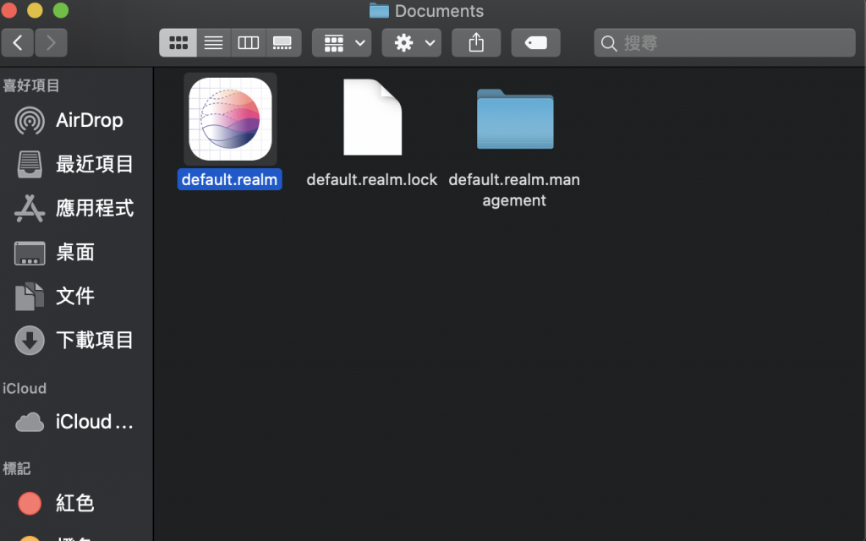Switch to list view

[213, 42]
